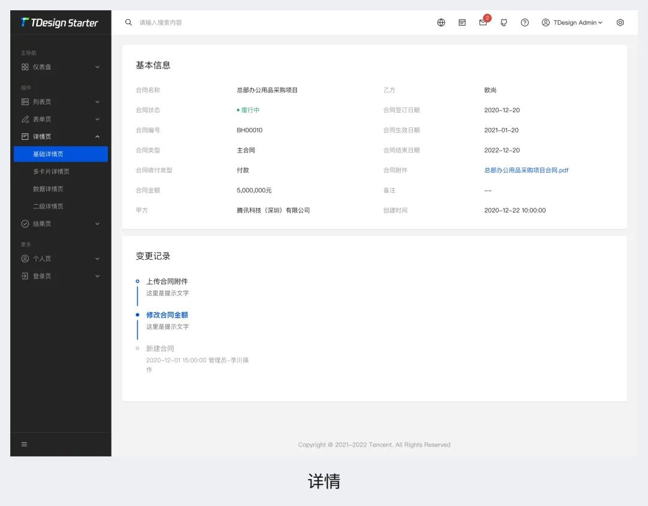Collapse the 详情页 submenu chevron
Viewport: 648px width, 506px height.
97,136
